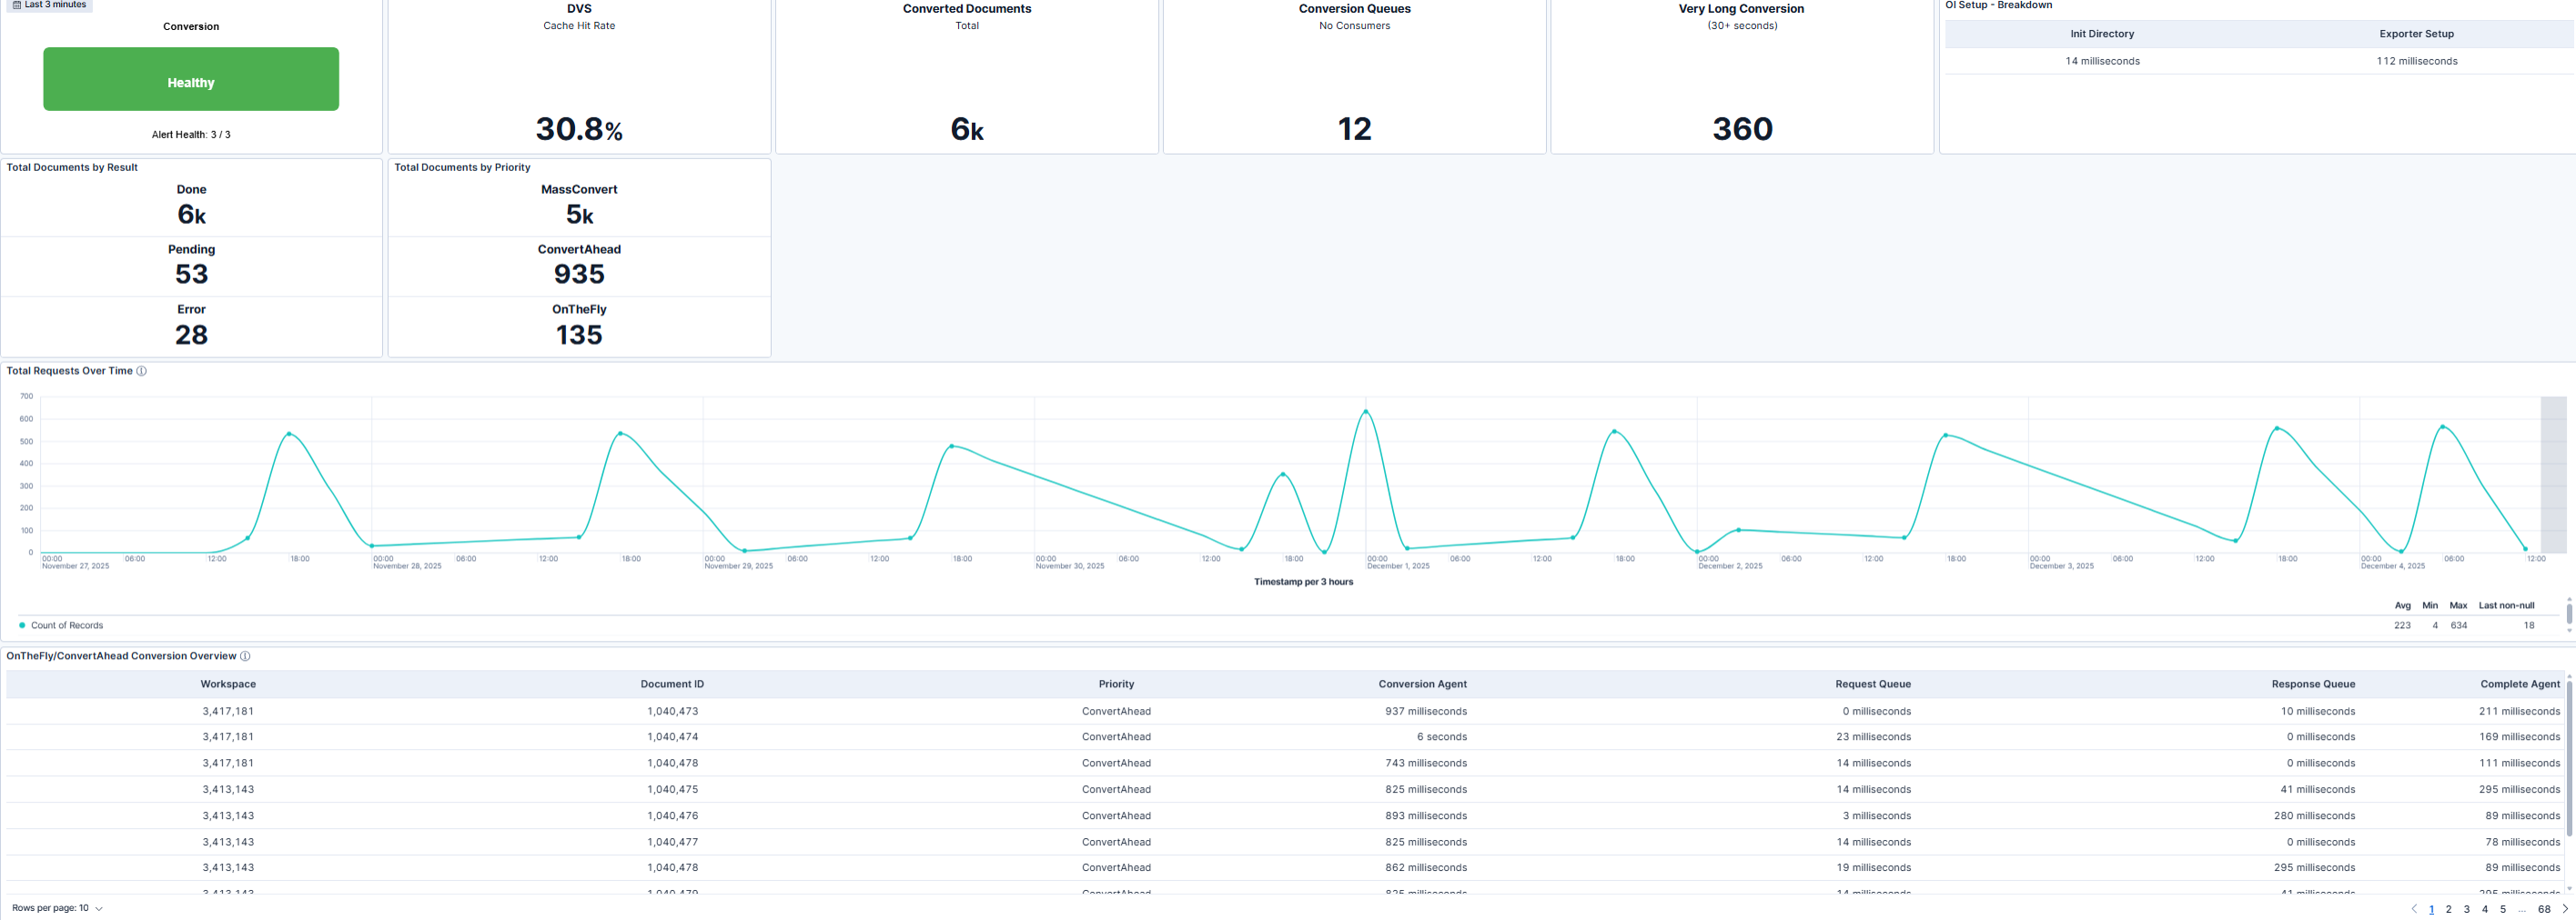Expand the Last 3 minutes time range picker
Image resolution: width=2576 pixels, height=920 pixels.
(48, 5)
